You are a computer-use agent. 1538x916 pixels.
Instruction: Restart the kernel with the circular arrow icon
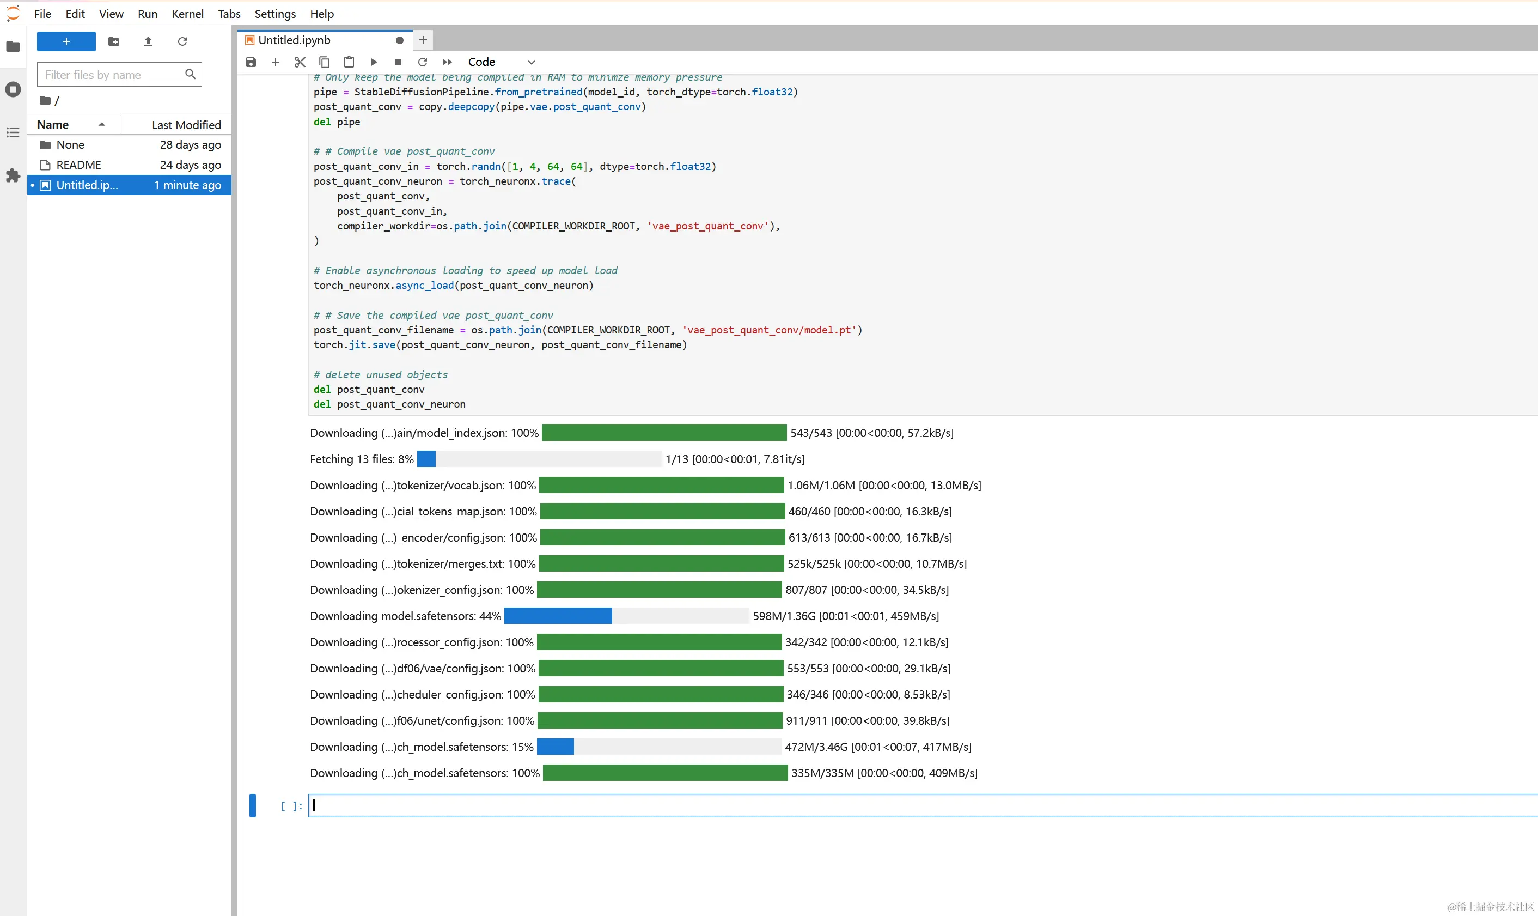(423, 62)
